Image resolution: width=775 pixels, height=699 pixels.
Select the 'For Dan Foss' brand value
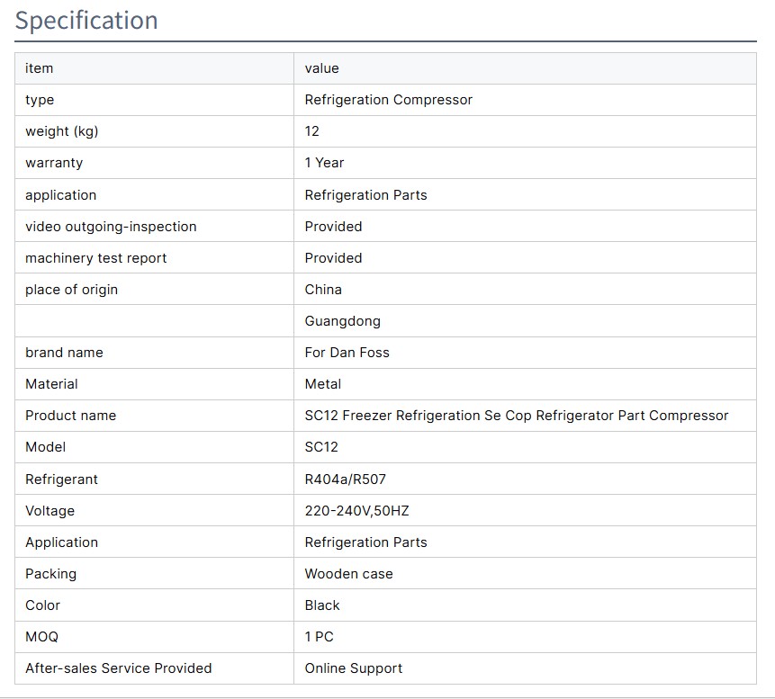click(347, 353)
